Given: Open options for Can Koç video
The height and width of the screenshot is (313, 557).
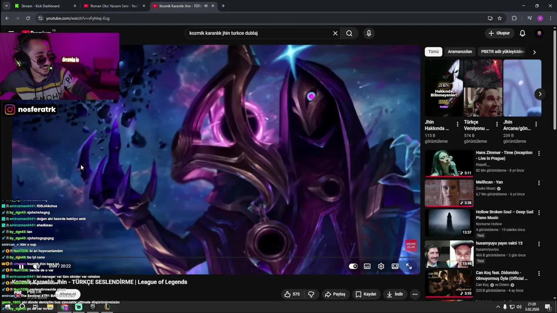Looking at the screenshot, I should click(x=539, y=273).
